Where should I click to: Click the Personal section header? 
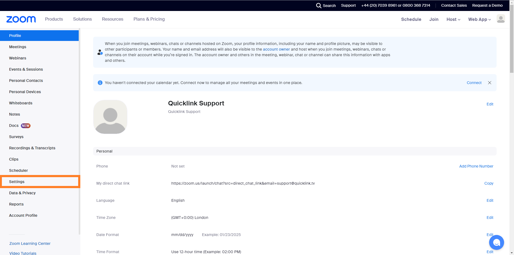click(x=295, y=151)
